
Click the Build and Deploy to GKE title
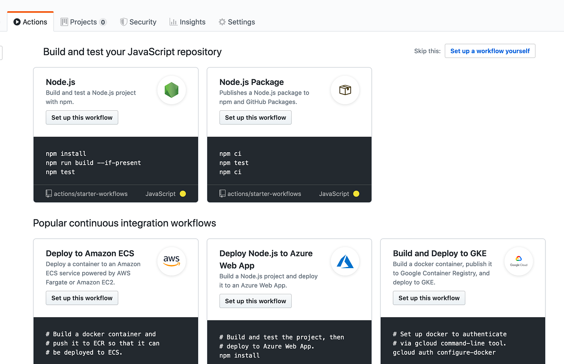click(x=440, y=253)
